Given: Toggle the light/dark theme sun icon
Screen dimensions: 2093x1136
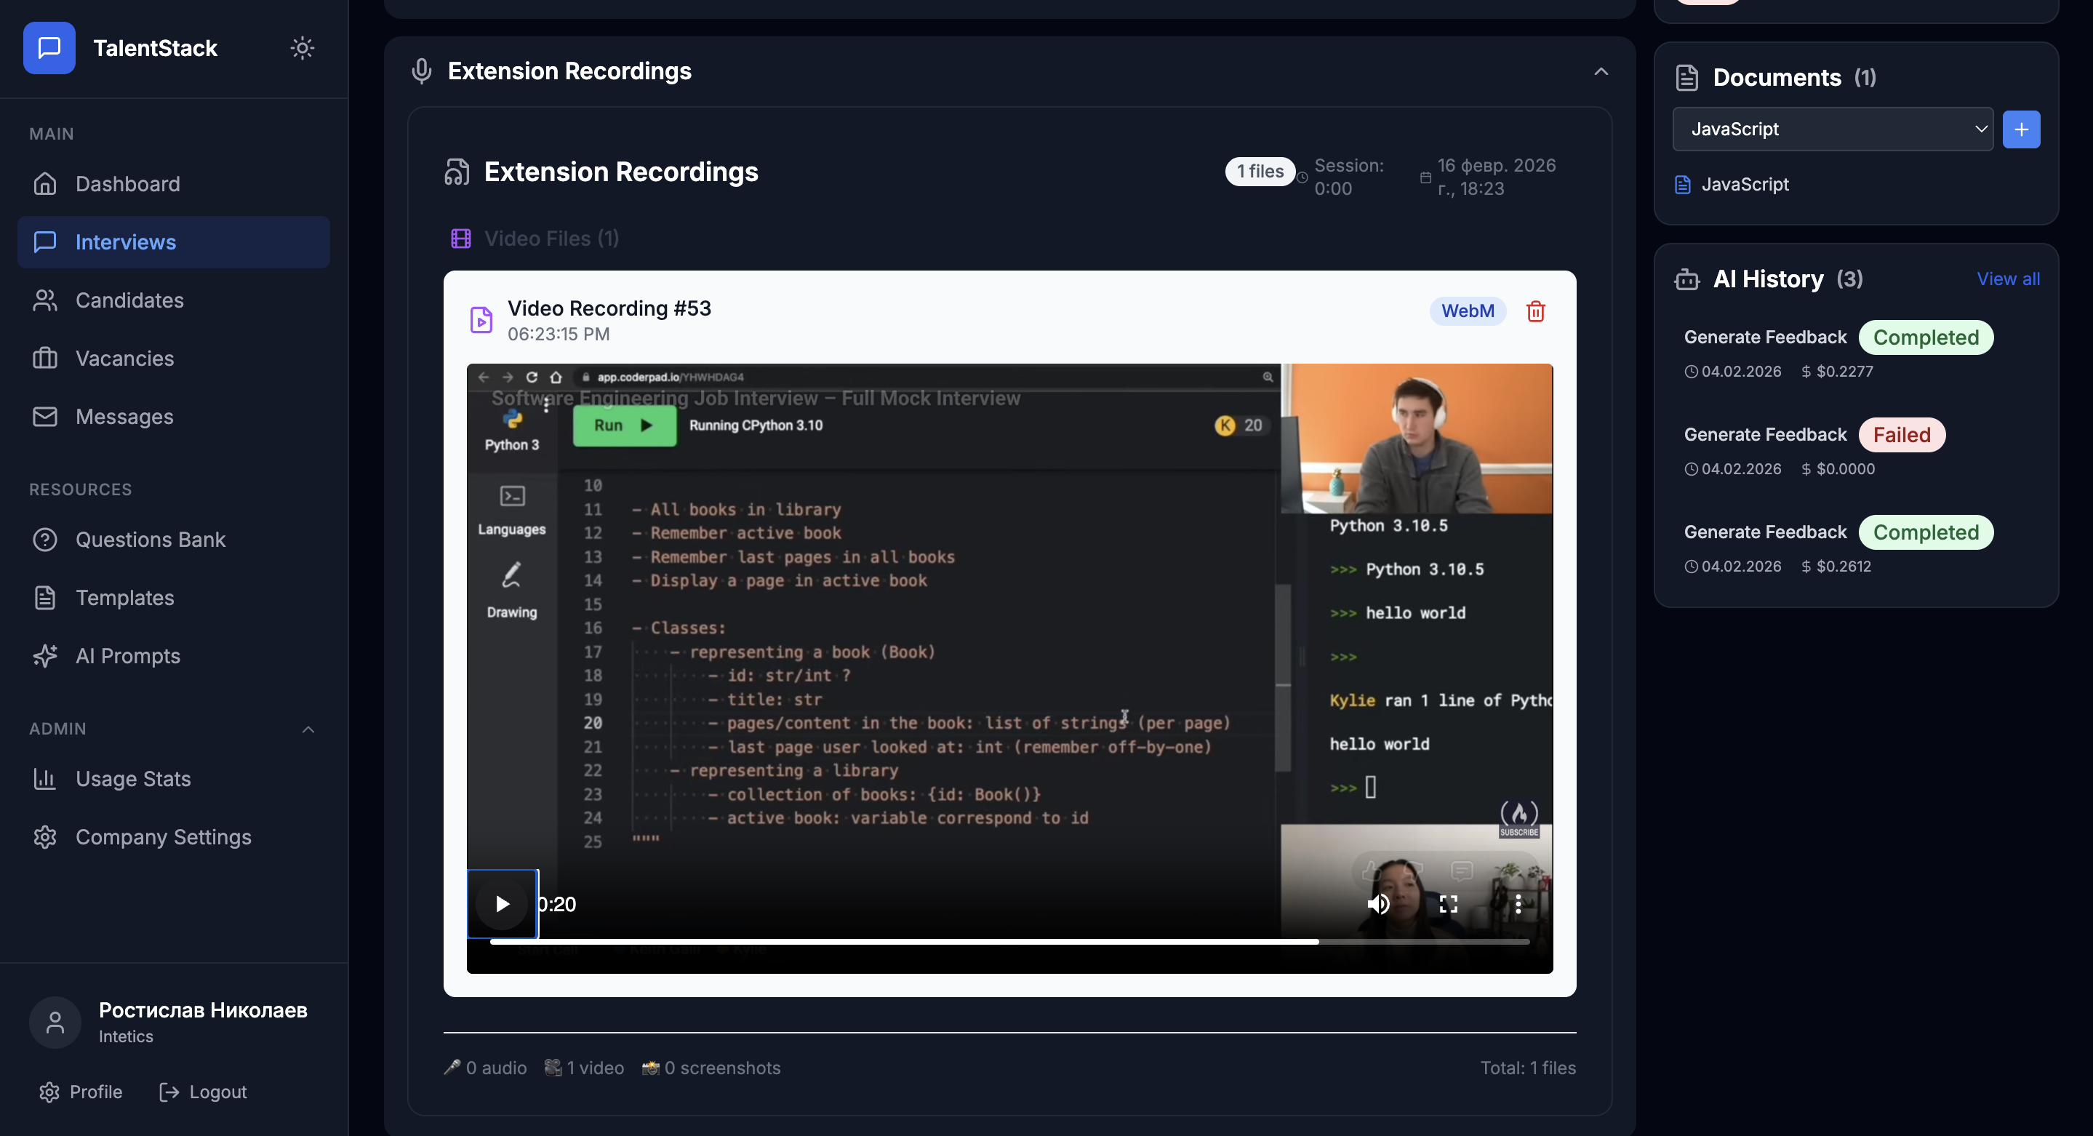Looking at the screenshot, I should (x=303, y=48).
